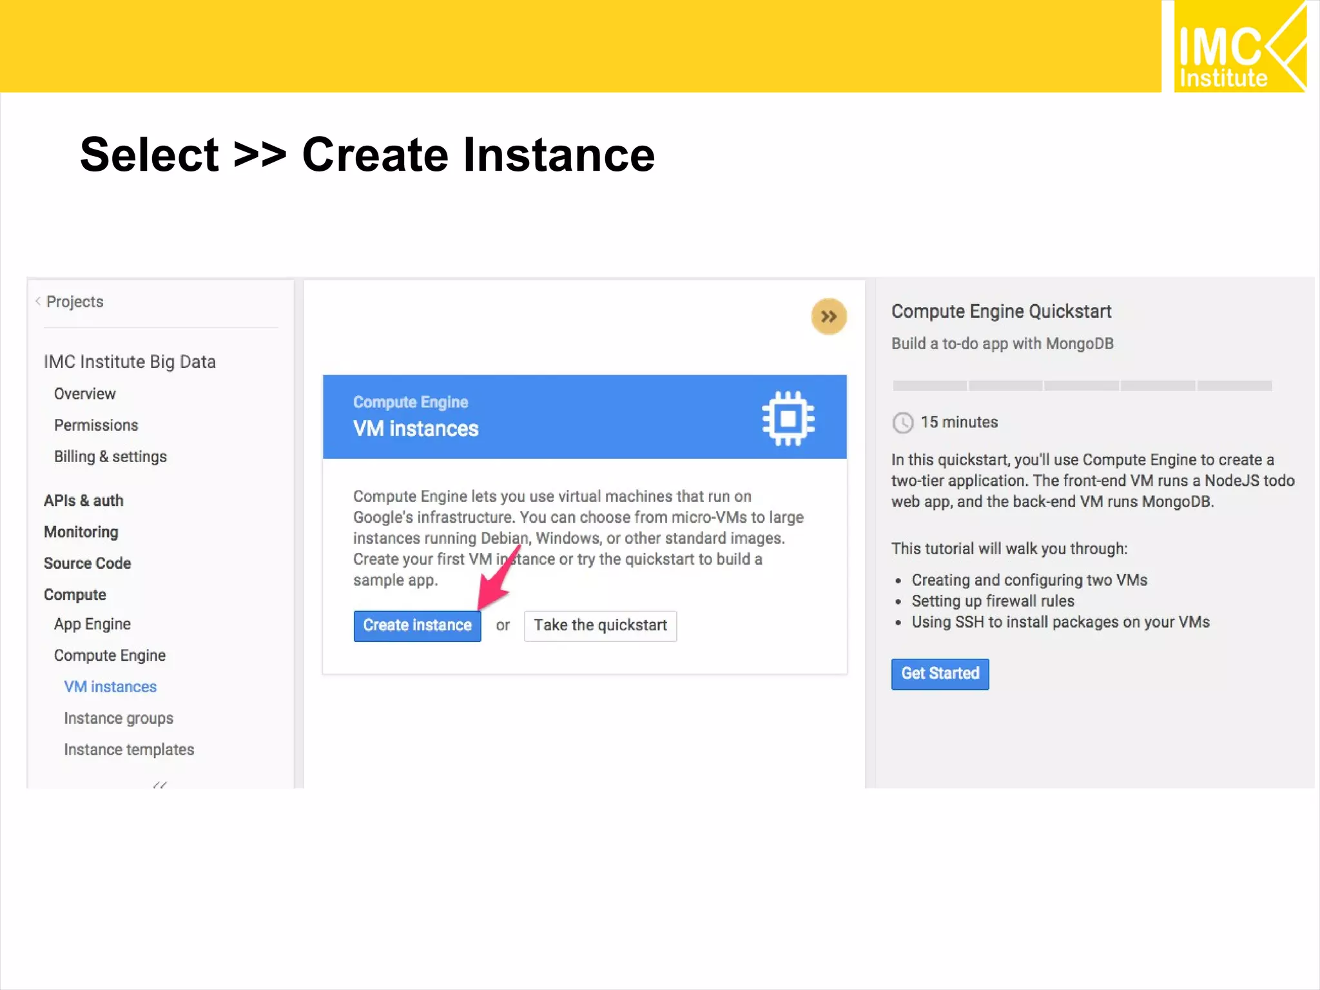Click 'Using SSH to install packages' bullet

coord(1060,622)
